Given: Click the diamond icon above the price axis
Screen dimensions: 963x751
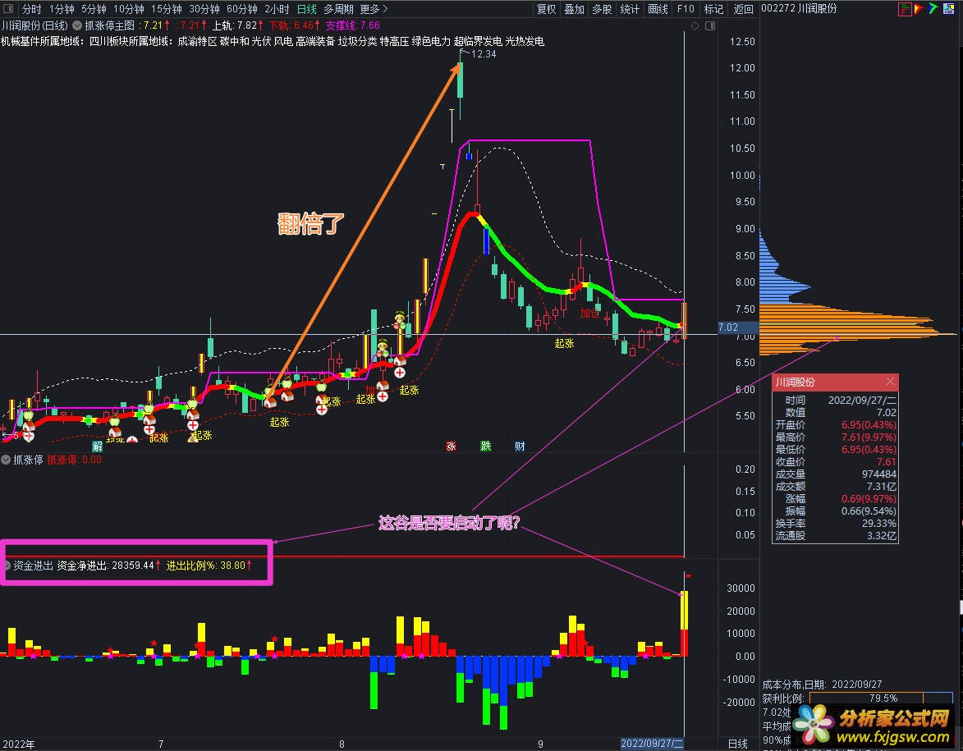Looking at the screenshot, I should pos(695,25).
